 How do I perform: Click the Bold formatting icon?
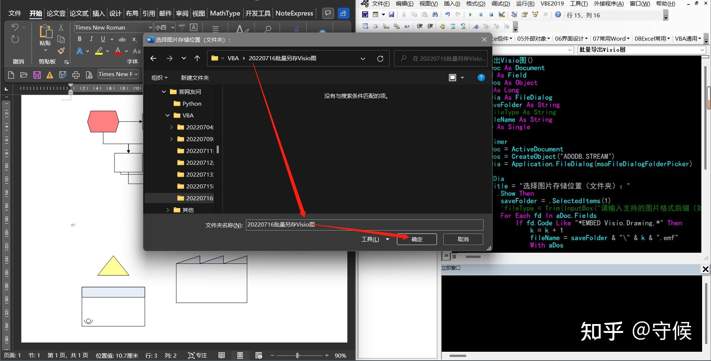pyautogui.click(x=80, y=39)
